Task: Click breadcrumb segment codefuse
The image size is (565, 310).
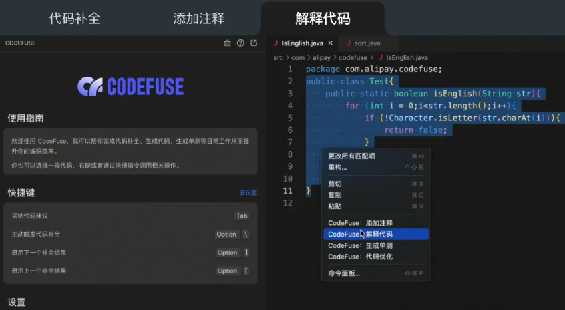Action: coord(353,57)
